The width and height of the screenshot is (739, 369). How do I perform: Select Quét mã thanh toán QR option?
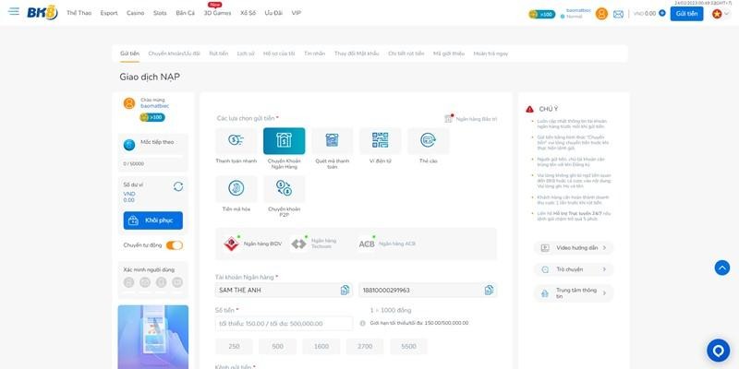[x=332, y=141]
